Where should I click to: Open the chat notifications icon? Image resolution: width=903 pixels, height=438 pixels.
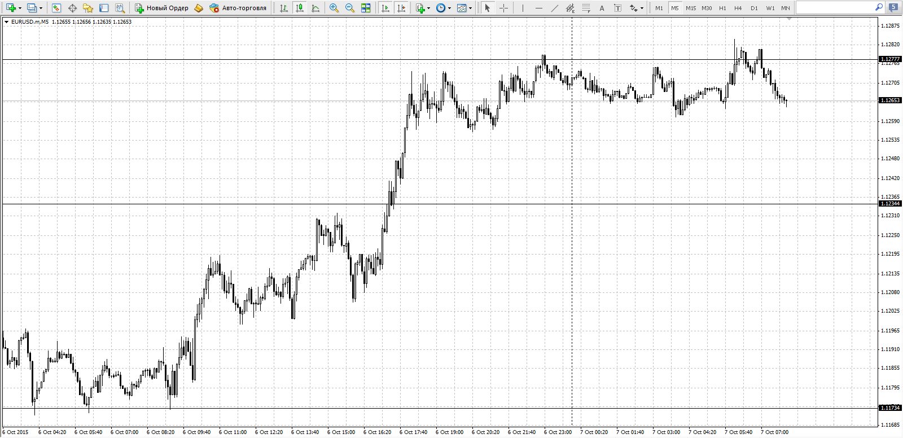tap(893, 7)
